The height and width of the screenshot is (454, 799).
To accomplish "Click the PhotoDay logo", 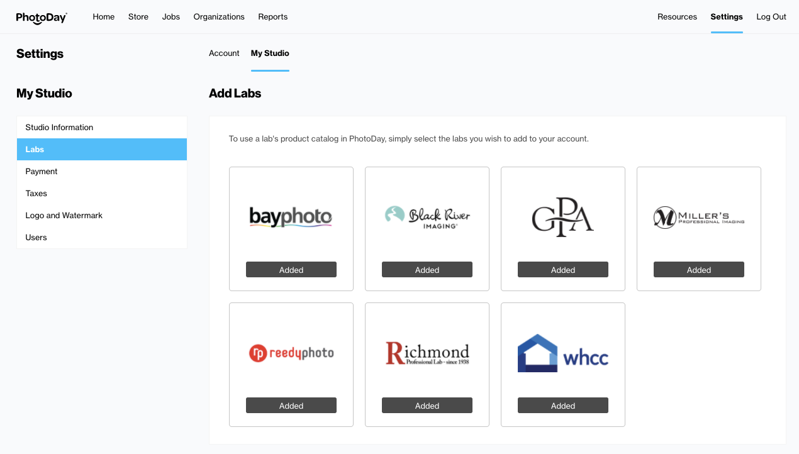I will [x=42, y=18].
